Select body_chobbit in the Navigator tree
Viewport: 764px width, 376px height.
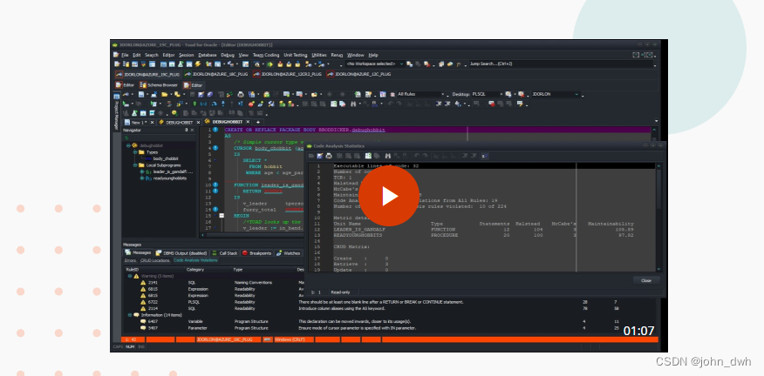tap(166, 158)
